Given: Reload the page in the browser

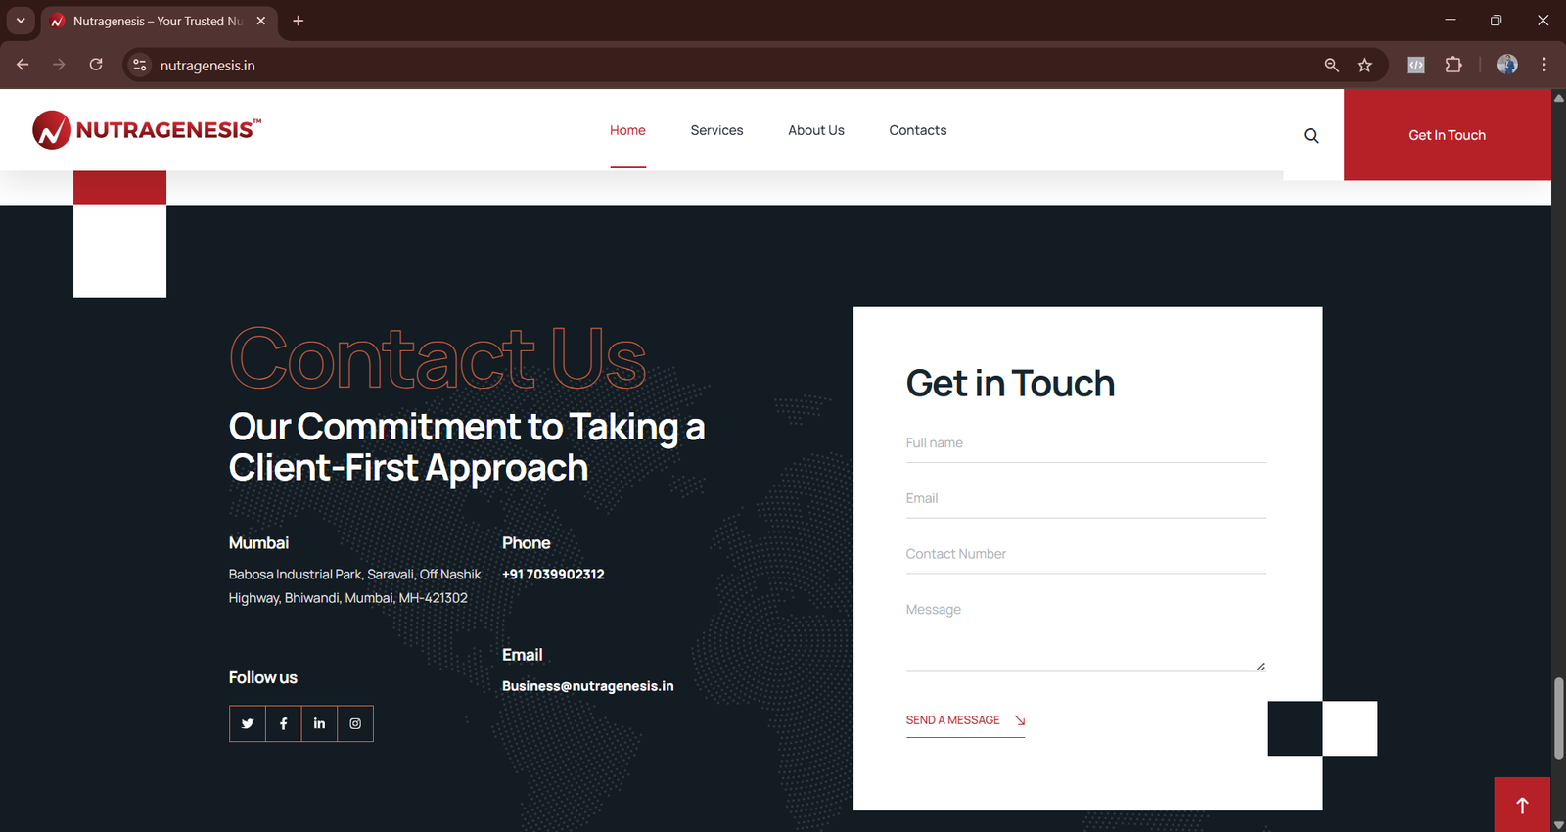Looking at the screenshot, I should [x=96, y=66].
